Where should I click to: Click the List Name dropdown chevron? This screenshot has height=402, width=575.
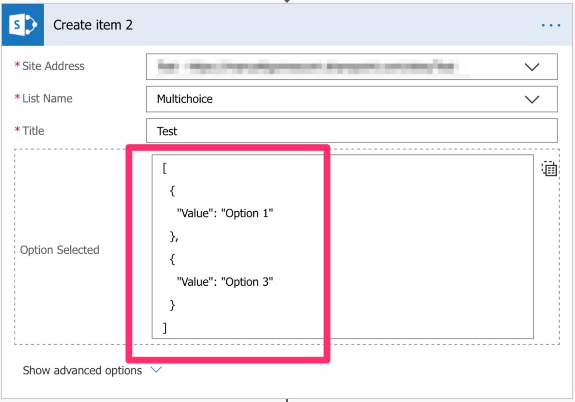click(x=532, y=99)
